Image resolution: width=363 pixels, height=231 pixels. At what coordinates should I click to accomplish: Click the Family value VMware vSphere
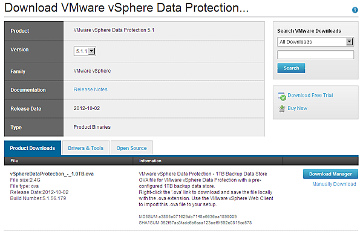pos(92,71)
